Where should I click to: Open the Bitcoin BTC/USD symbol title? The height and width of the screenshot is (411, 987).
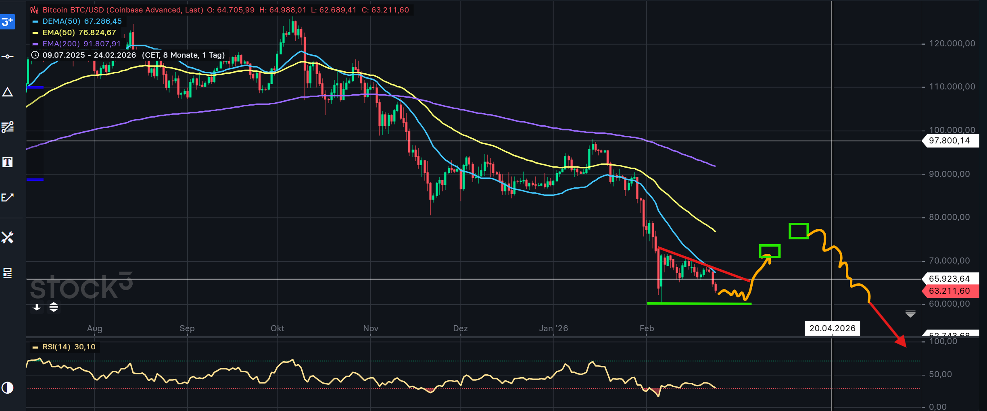click(117, 10)
